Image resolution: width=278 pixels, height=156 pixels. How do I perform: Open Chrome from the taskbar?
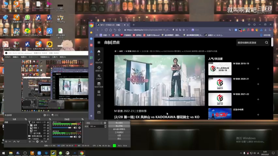point(82,153)
